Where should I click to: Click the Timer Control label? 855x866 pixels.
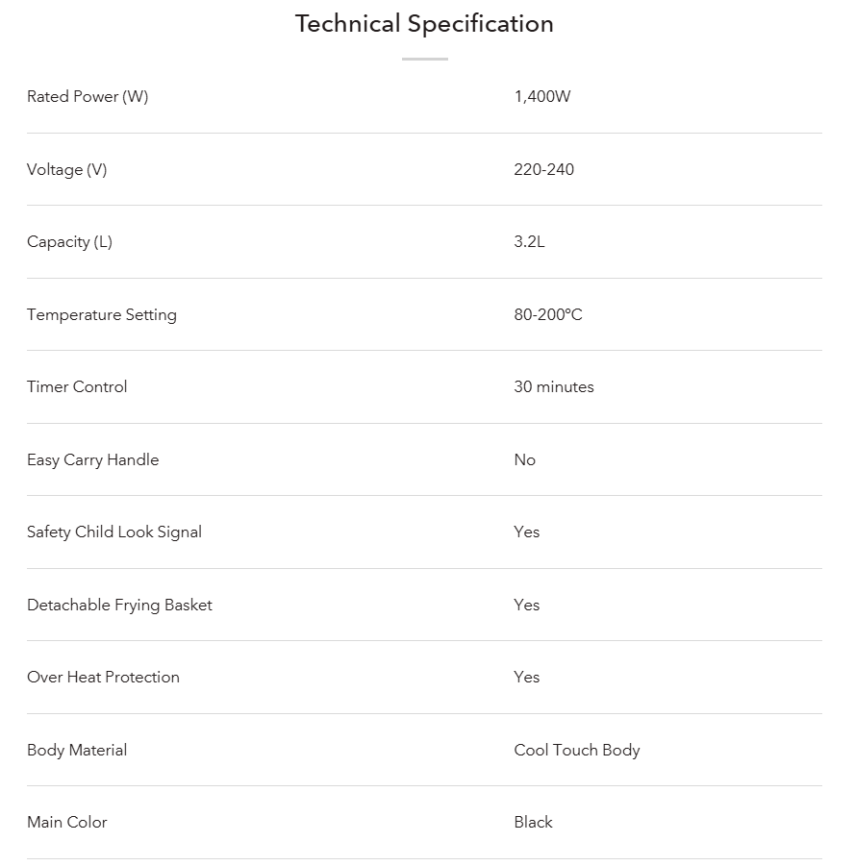(x=77, y=386)
